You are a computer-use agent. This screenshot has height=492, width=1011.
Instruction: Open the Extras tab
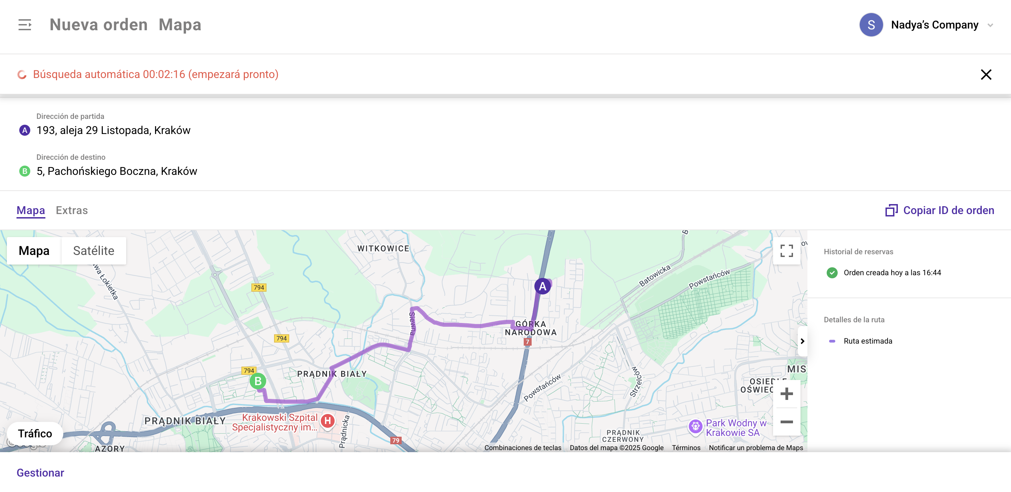coord(72,211)
